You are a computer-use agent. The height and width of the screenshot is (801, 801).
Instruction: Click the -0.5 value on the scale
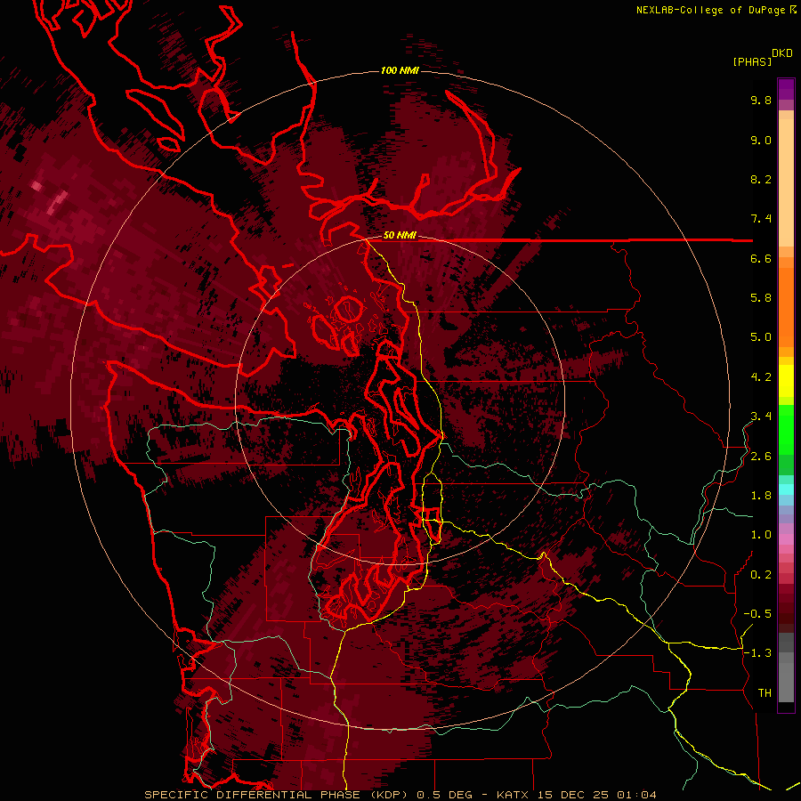click(757, 614)
